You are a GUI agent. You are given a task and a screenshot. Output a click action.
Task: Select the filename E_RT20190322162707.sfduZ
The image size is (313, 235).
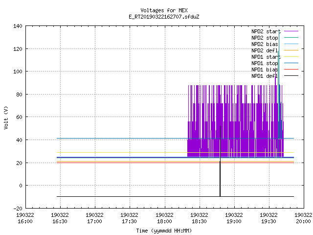coord(164,17)
